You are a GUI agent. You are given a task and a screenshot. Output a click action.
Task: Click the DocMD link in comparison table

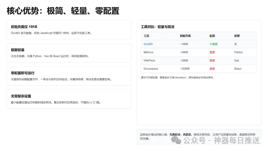click(x=148, y=44)
